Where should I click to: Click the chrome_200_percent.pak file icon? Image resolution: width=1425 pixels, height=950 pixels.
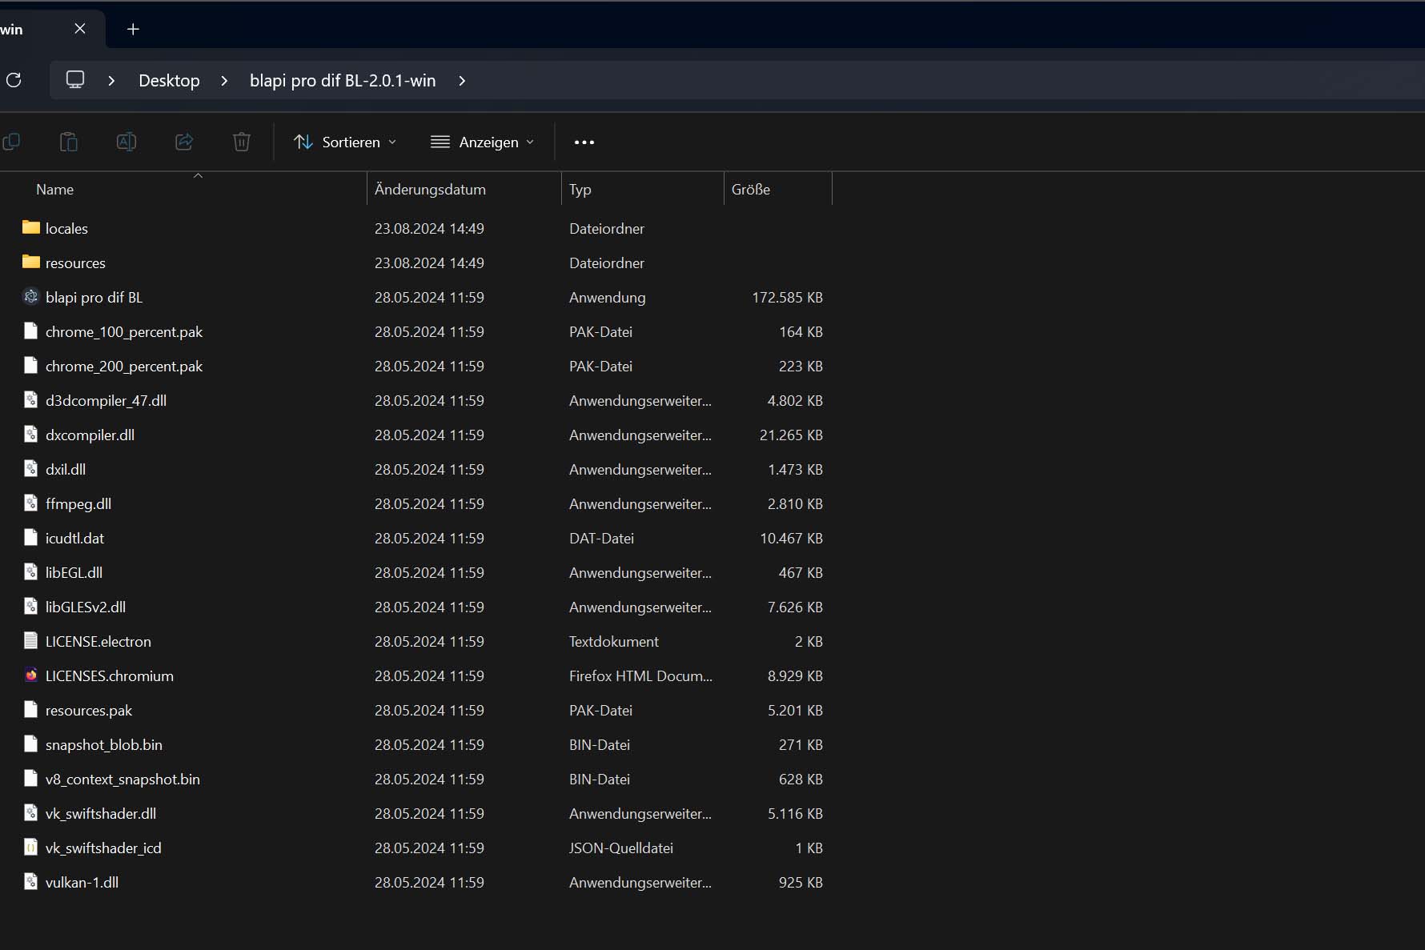(x=31, y=365)
